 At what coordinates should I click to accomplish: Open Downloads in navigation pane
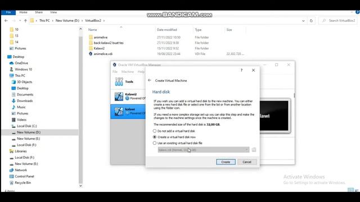pyautogui.click(x=25, y=101)
